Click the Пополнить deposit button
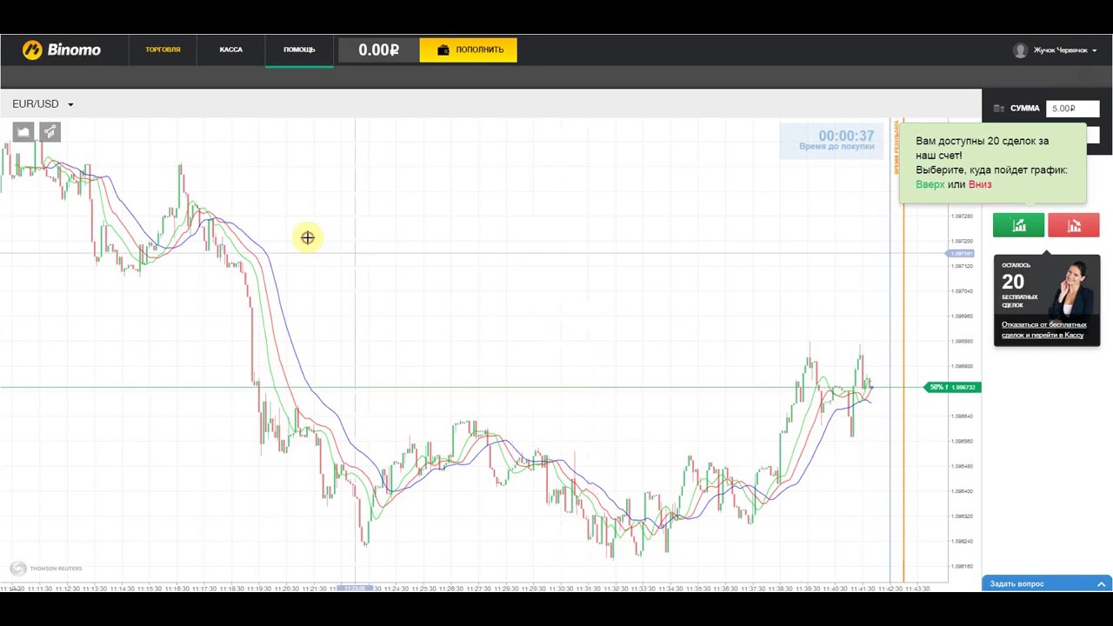 pos(468,50)
